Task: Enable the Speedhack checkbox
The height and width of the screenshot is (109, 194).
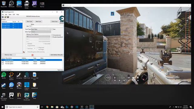Action: click(x=52, y=37)
